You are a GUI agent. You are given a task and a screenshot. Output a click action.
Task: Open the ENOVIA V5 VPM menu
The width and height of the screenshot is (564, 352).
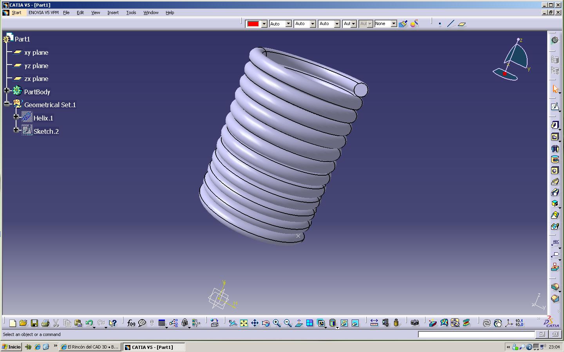[x=43, y=13]
